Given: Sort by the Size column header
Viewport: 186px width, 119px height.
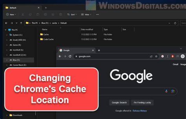Looking at the screenshot, I should [124, 29].
